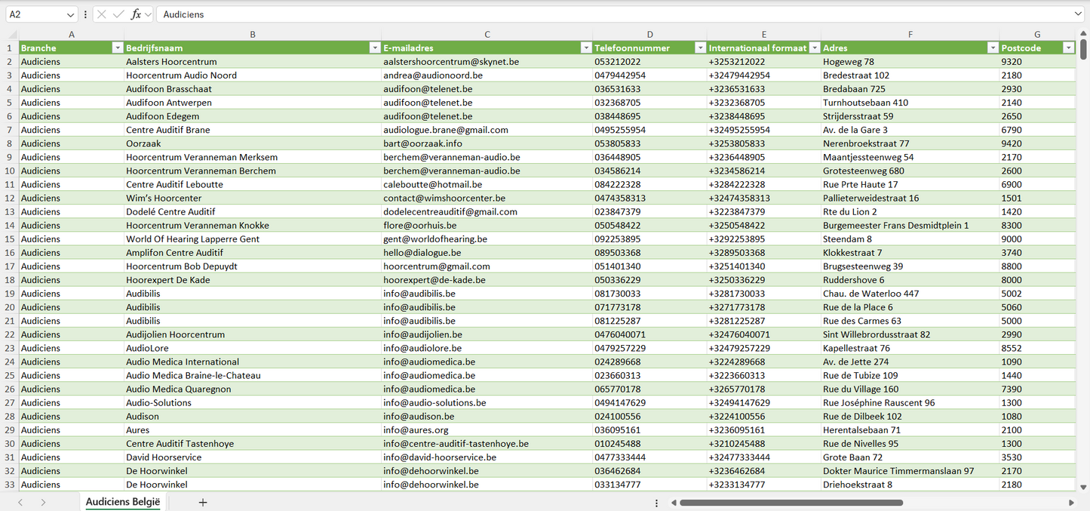Click the Insert Function fx icon
1090x511 pixels.
click(x=136, y=14)
